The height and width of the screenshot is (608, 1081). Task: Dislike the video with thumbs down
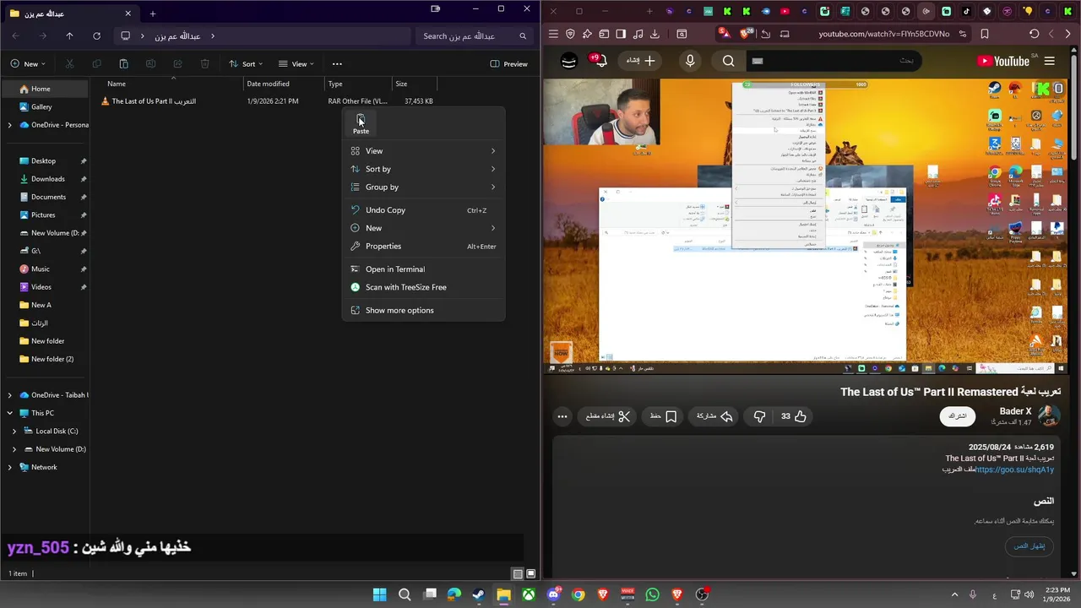pos(759,416)
